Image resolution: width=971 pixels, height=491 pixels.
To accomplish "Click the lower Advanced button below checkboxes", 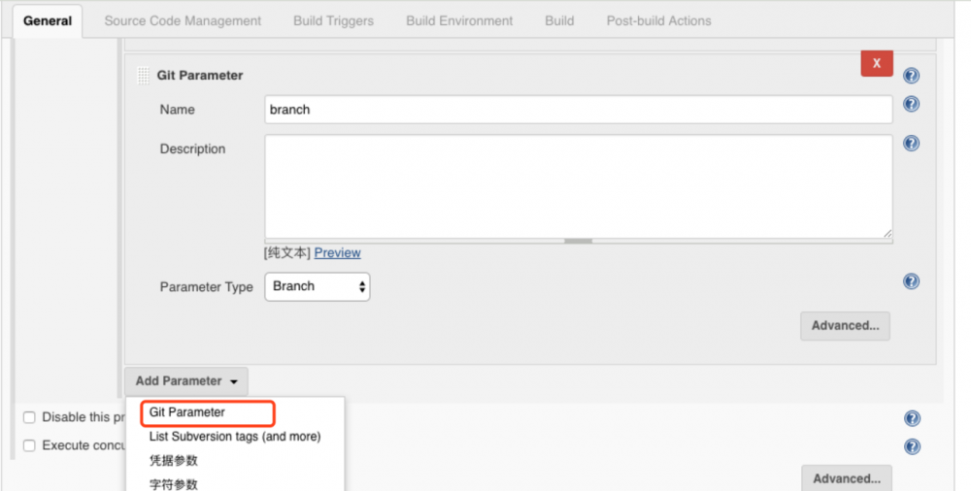I will point(847,478).
